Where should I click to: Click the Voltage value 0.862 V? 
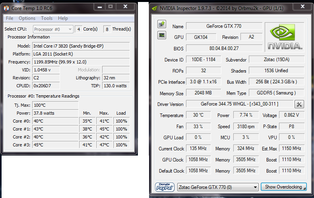point(292,115)
